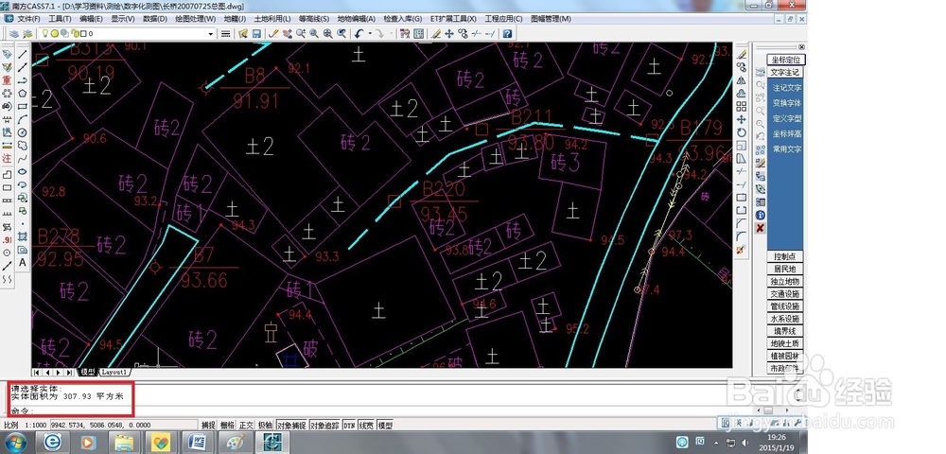
Task: Open Internet Explorer from taskbar
Action: (x=53, y=443)
